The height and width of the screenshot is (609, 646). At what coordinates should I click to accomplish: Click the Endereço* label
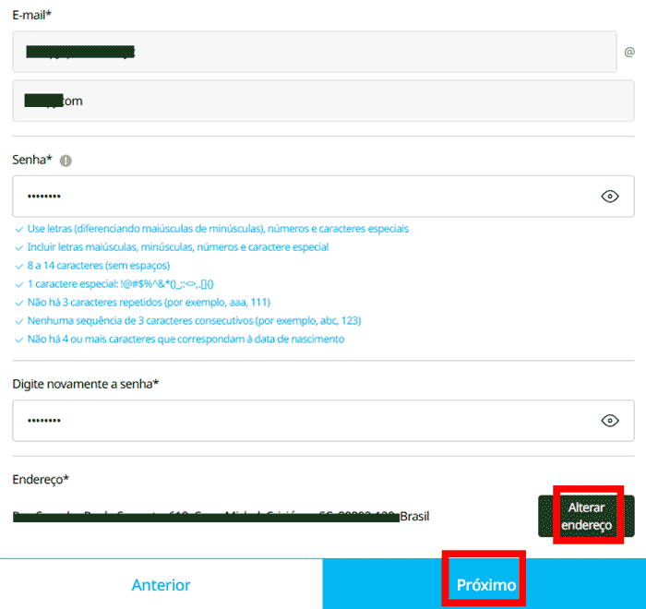[41, 480]
